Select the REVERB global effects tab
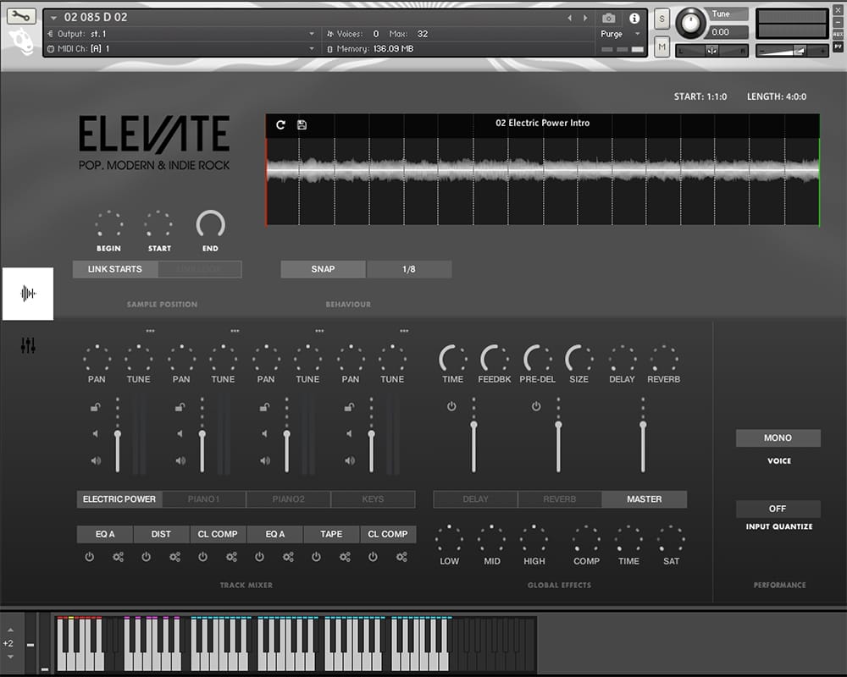847x677 pixels. point(559,499)
